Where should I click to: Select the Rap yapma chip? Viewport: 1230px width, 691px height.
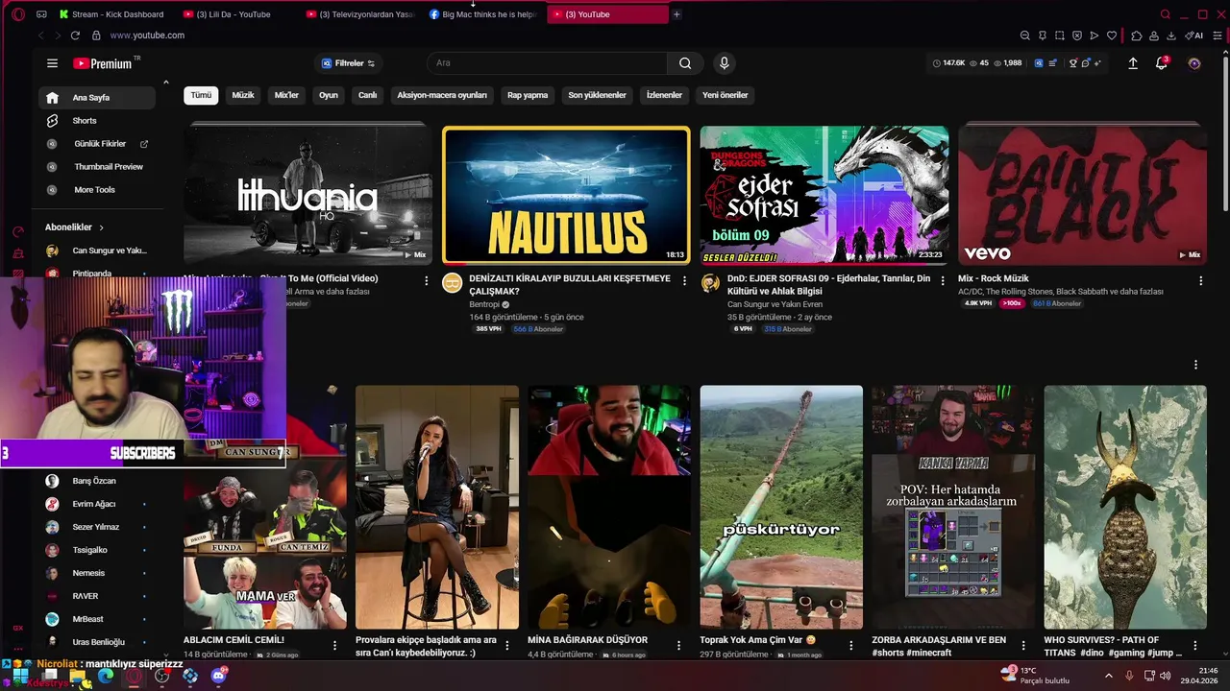coord(528,95)
